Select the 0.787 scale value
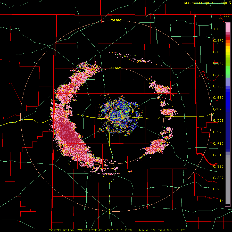232x232 pixels. (x=218, y=75)
